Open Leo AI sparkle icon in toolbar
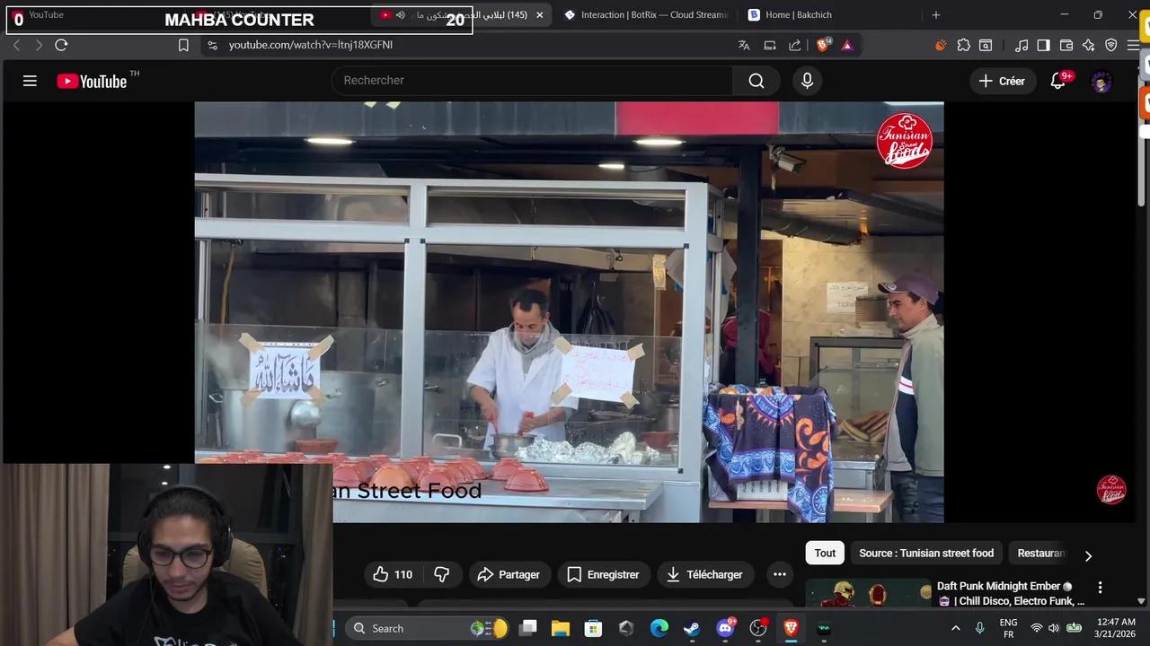 [x=1089, y=45]
